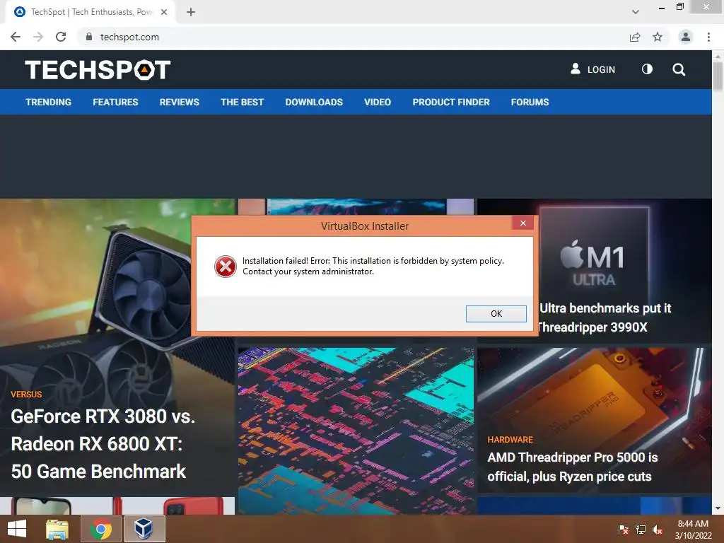724x543 pixels.
Task: Open AMD Threadripper Pro 5000 article
Action: [572, 467]
